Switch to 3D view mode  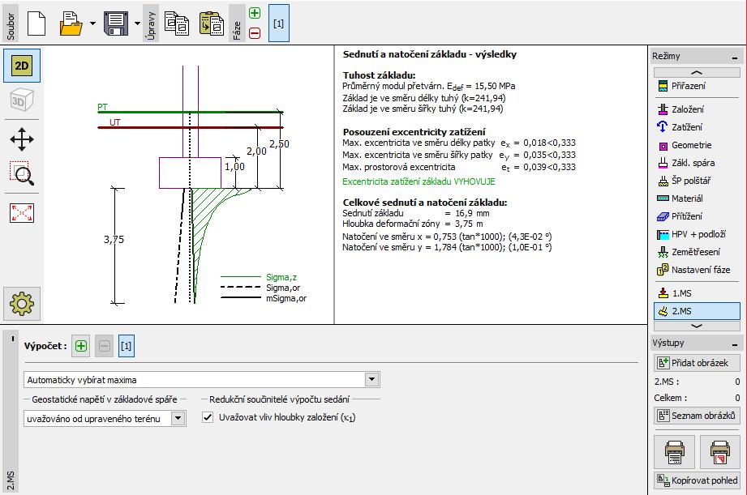[22, 100]
